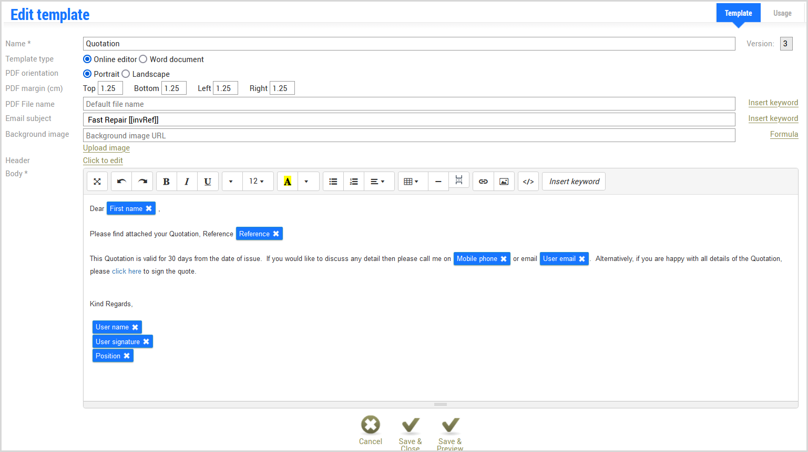Viewport: 808px width, 452px height.
Task: Remove the User email keyword tag
Action: coord(582,259)
